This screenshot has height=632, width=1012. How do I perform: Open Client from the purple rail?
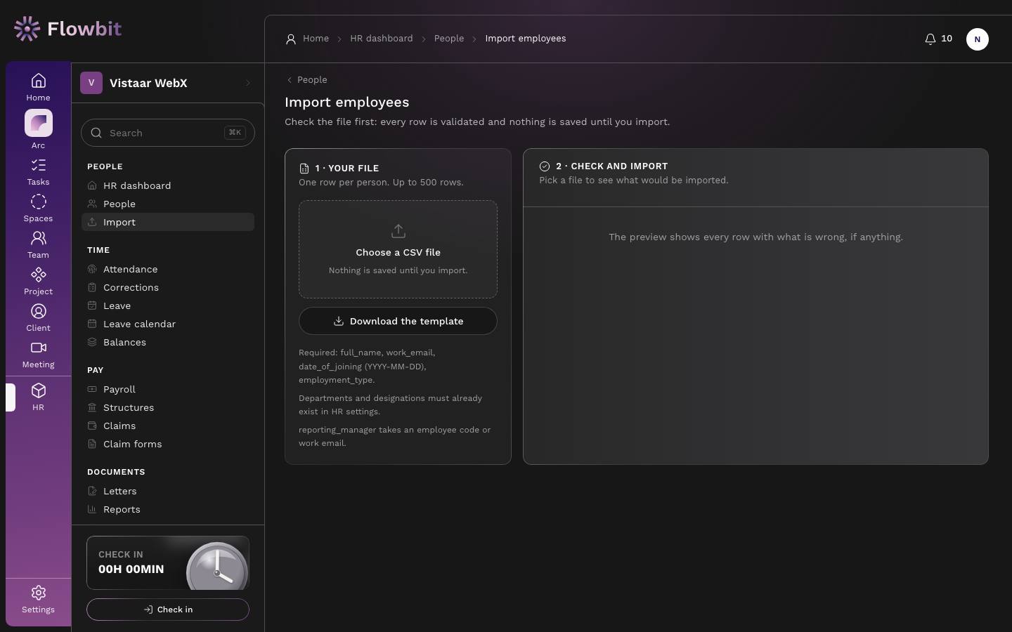(x=38, y=318)
